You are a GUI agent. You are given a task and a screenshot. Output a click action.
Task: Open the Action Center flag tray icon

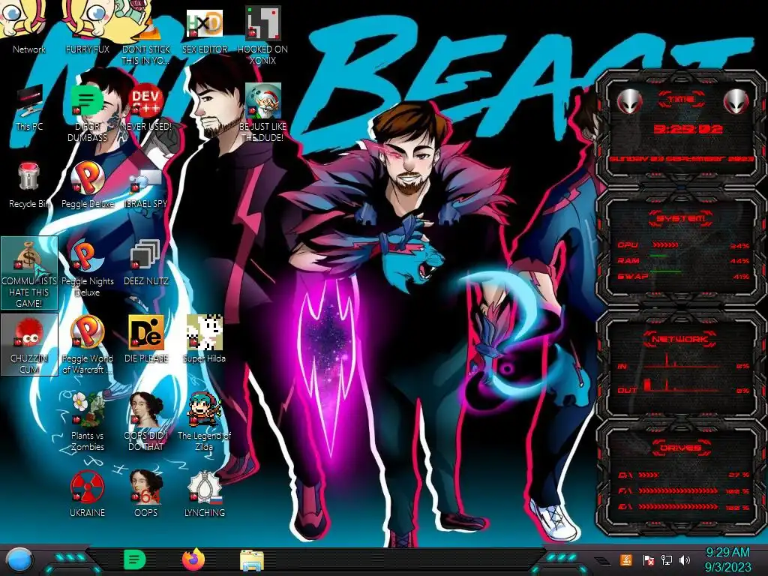[648, 560]
